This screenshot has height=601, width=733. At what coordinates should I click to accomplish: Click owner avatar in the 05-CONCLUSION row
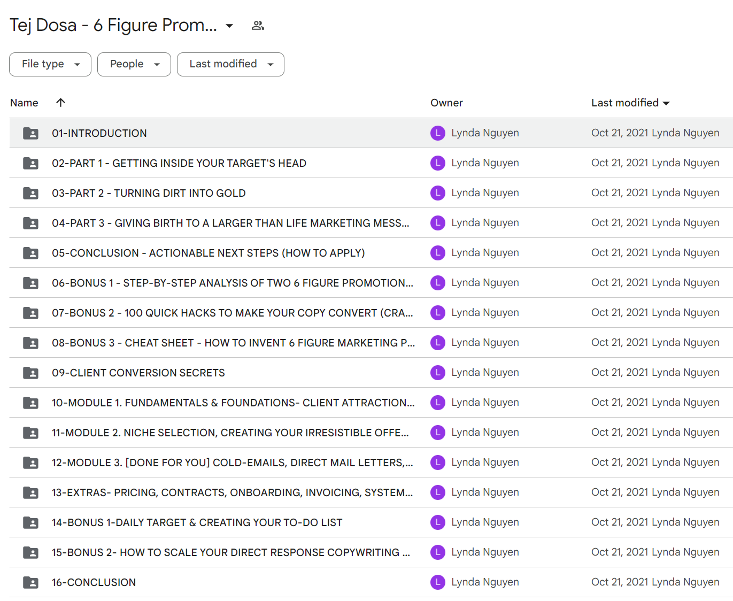point(438,253)
